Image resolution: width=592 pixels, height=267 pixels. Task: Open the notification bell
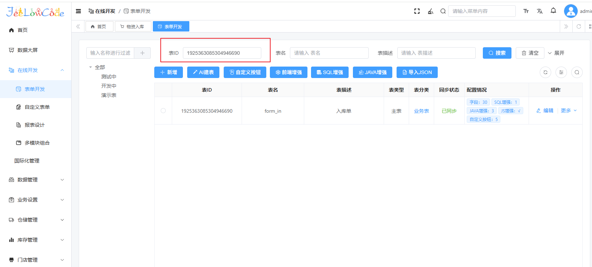point(553,11)
